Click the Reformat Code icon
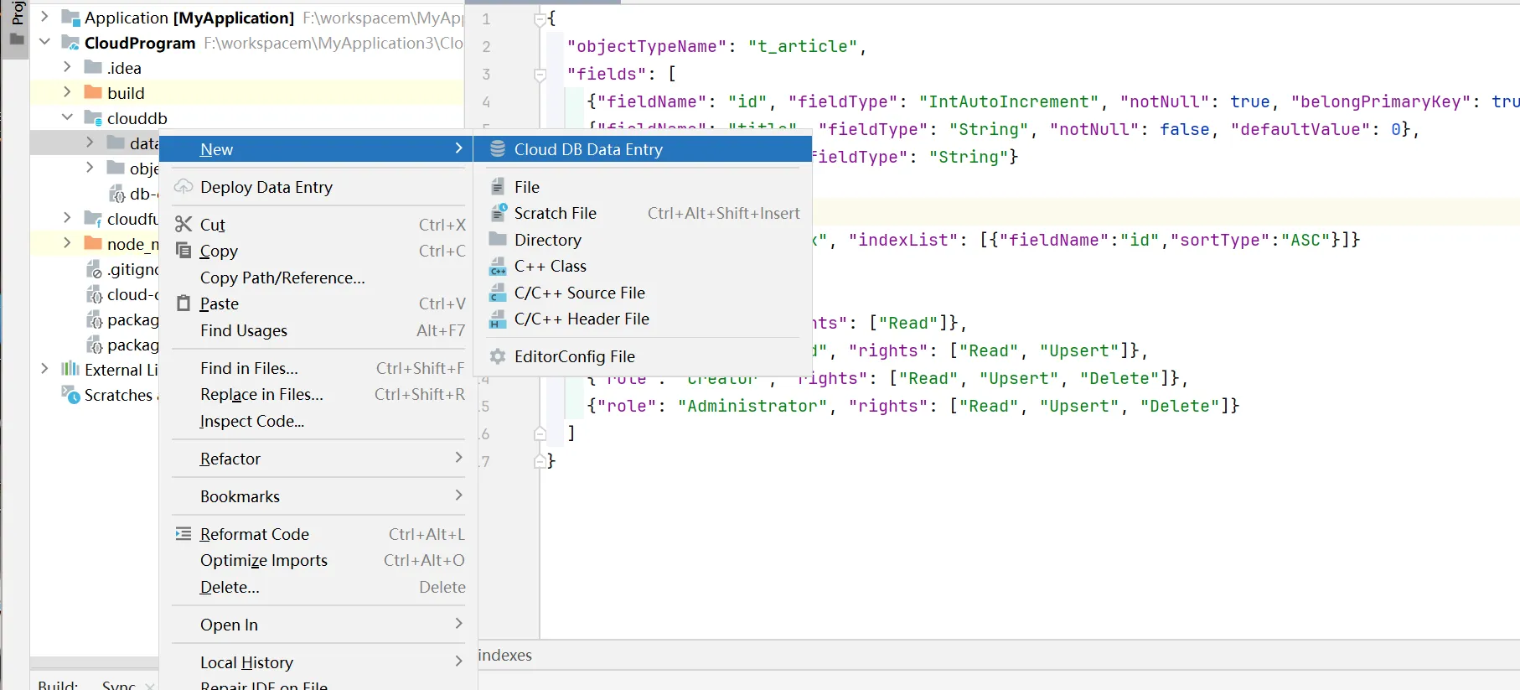Screen dimensions: 1520x690 point(184,534)
